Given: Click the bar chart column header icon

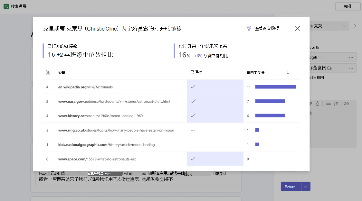Looking at the screenshot, I should click(48, 72).
